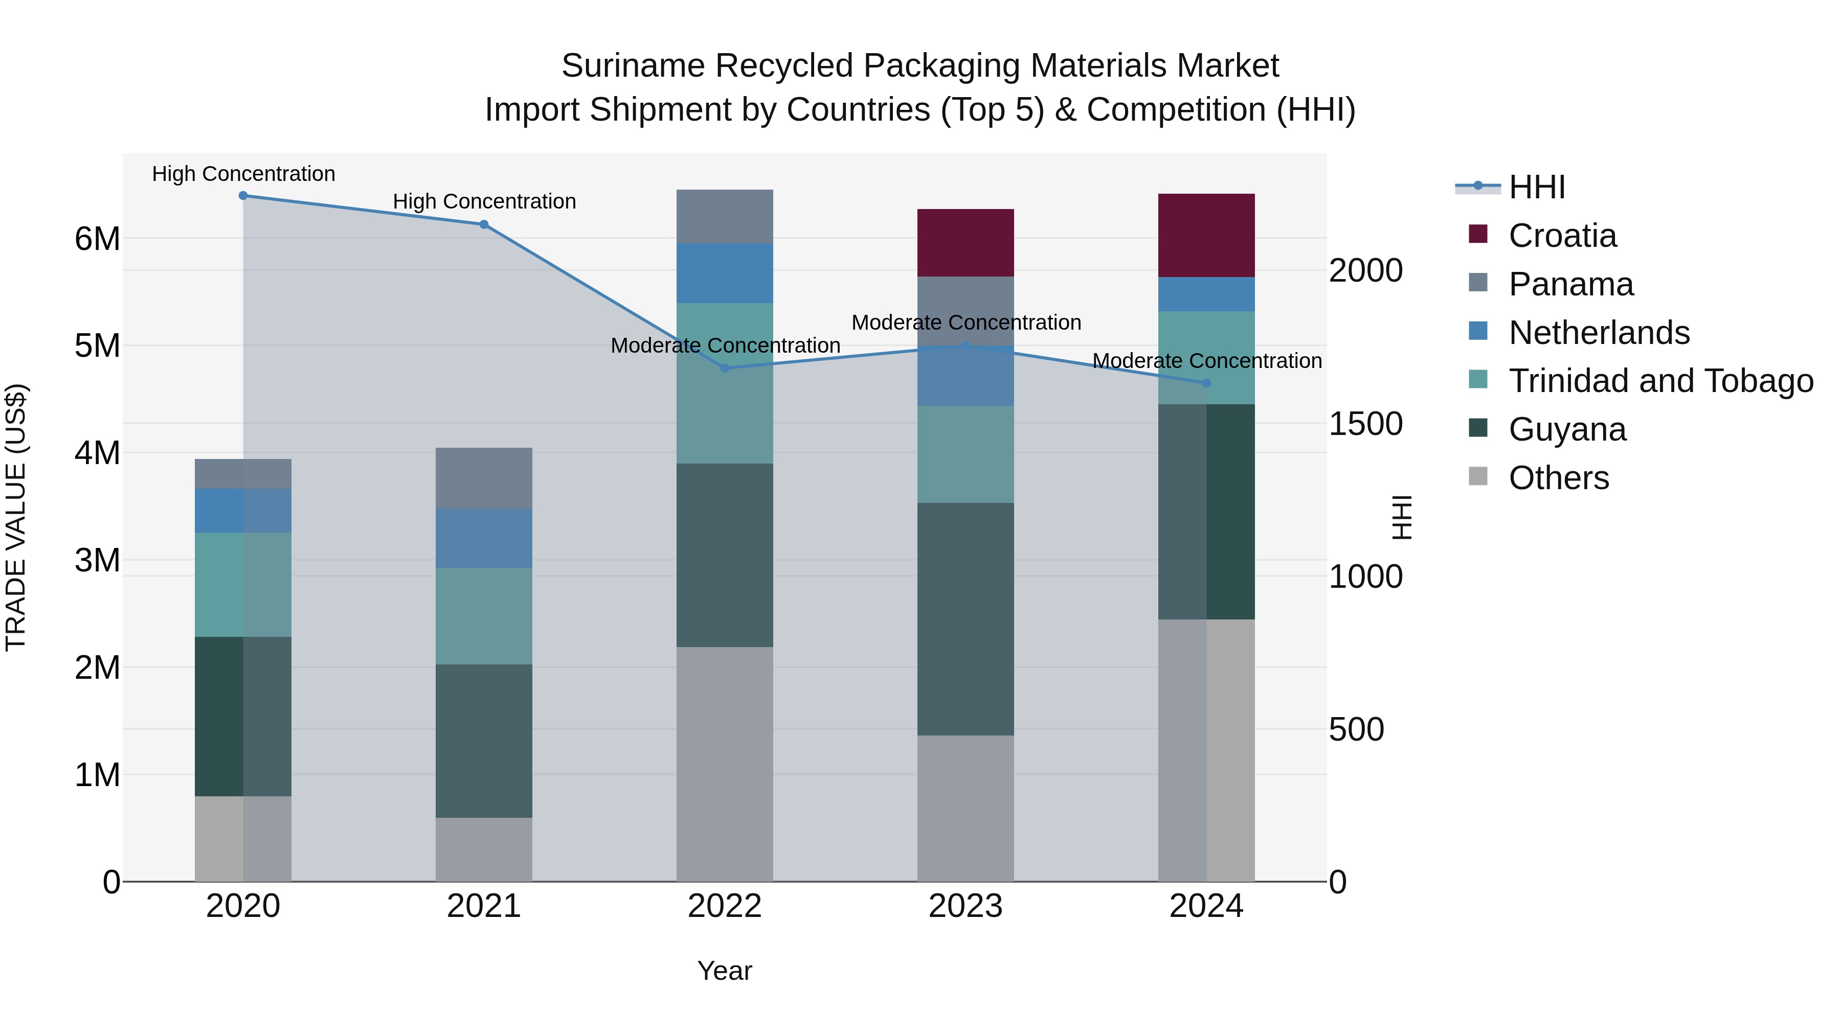Toggle Trinidad and Tobago legend entry
Screen dimensions: 1841x1035
1641,381
